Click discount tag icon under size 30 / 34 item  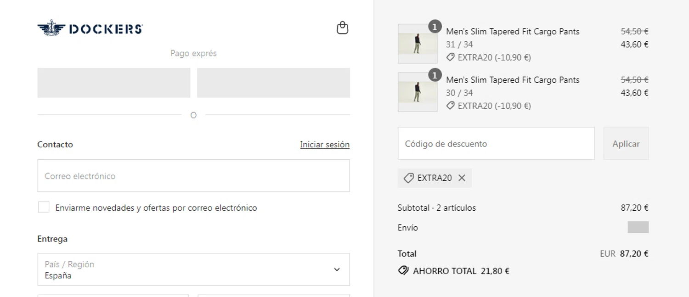(x=451, y=106)
